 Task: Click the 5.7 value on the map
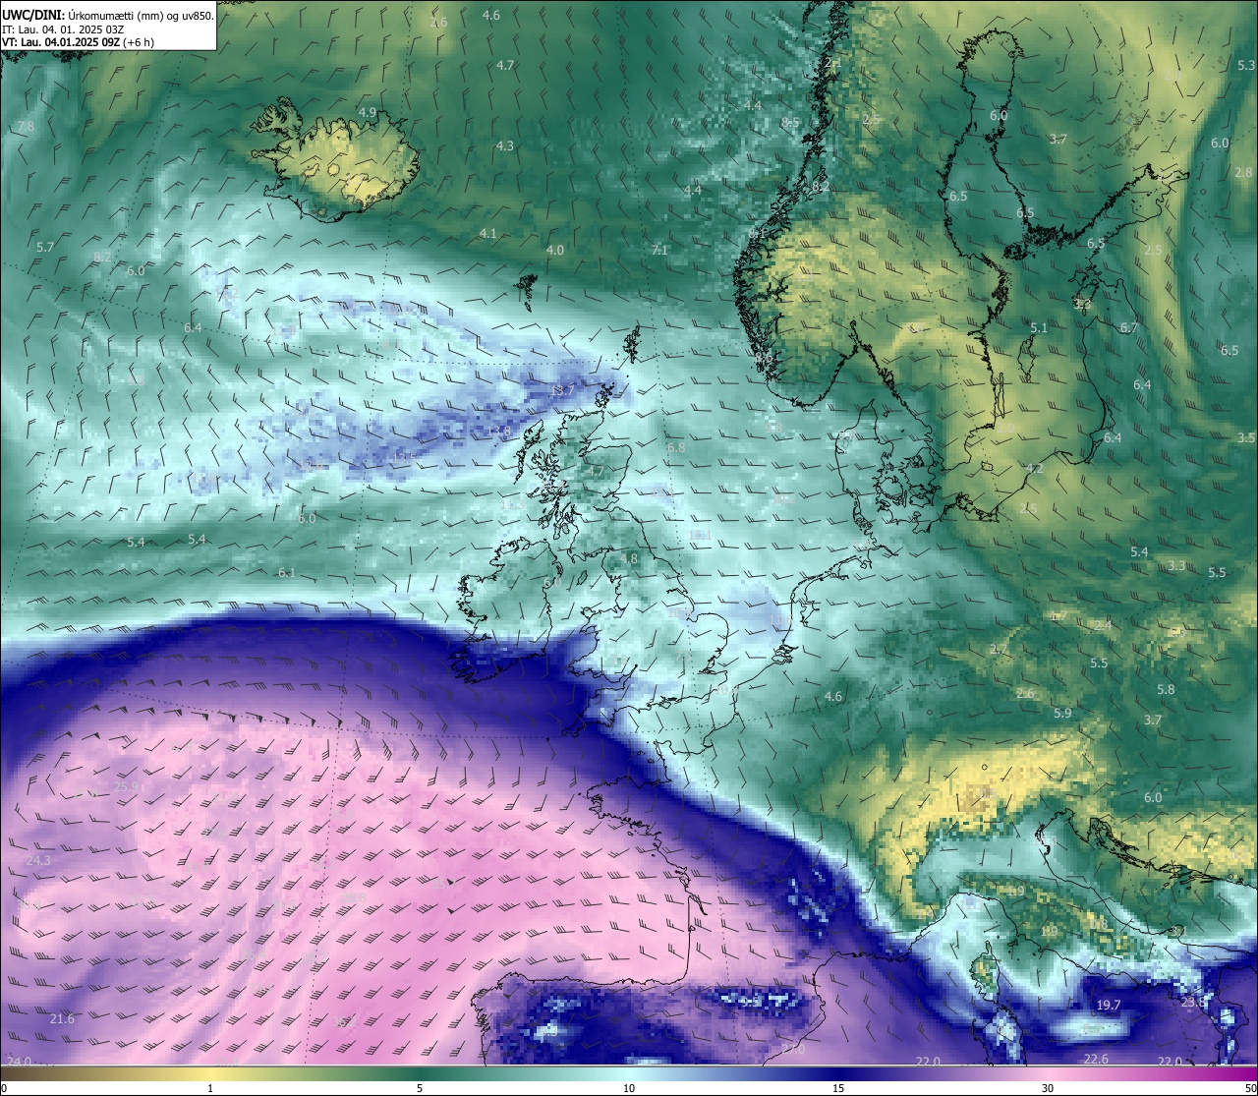44,247
